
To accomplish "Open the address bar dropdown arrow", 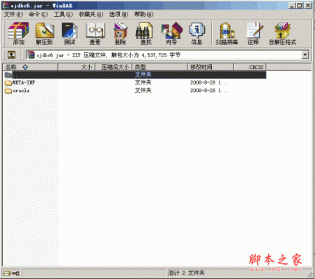I will pyautogui.click(x=305, y=55).
